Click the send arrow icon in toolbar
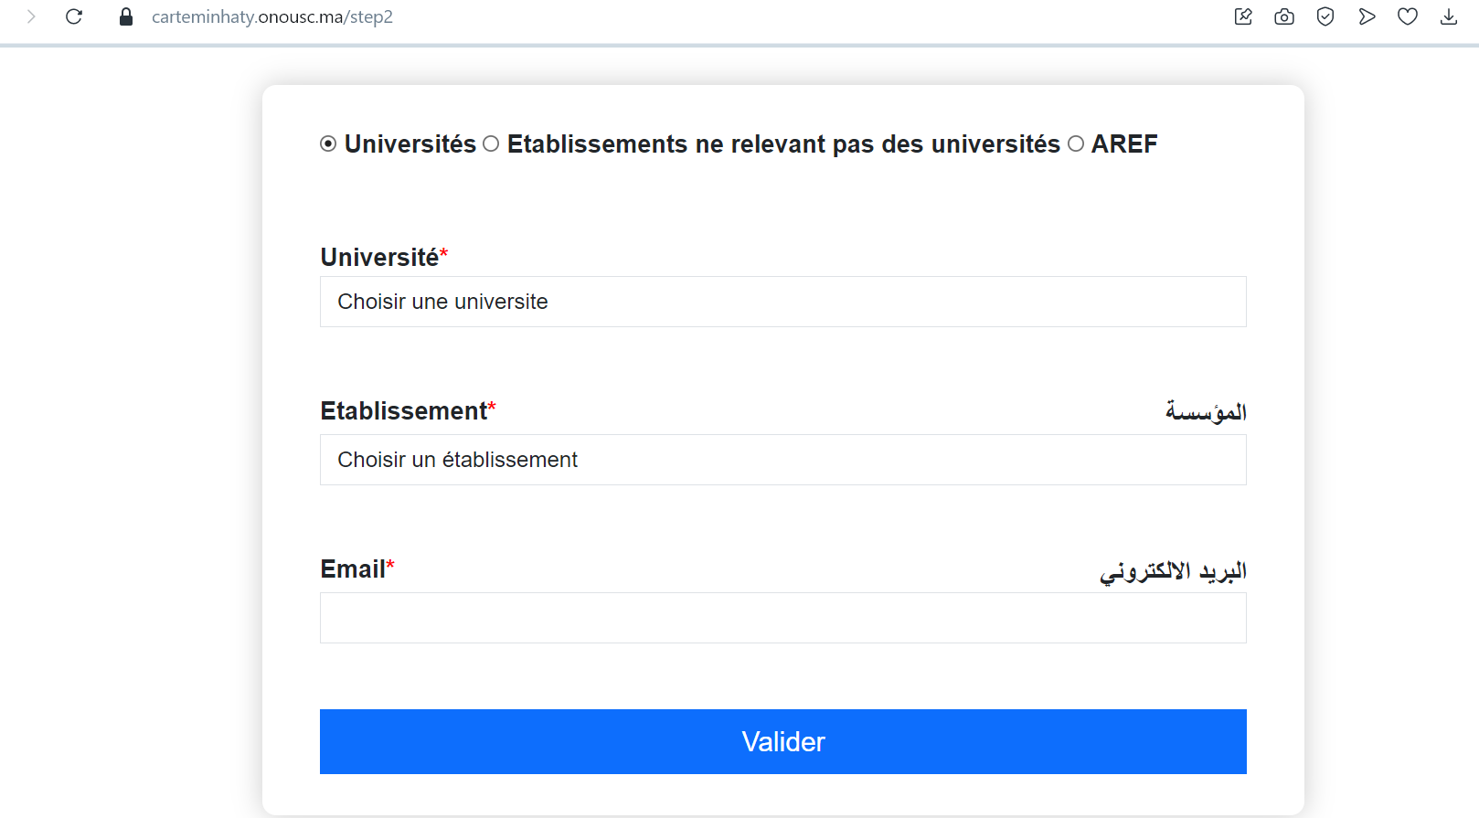 [1367, 16]
